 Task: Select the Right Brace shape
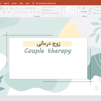click(x=74, y=13)
